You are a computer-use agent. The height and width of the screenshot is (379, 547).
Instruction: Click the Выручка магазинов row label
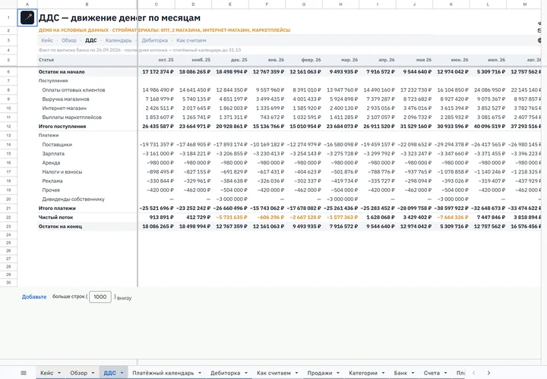65,99
